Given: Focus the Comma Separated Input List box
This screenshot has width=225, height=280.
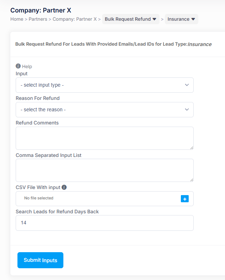Looking at the screenshot, I should [x=104, y=170].
